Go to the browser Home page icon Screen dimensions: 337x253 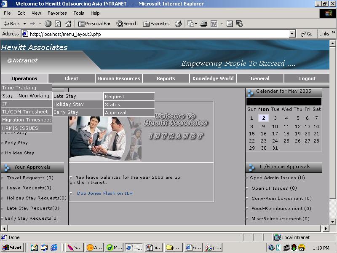(x=68, y=24)
